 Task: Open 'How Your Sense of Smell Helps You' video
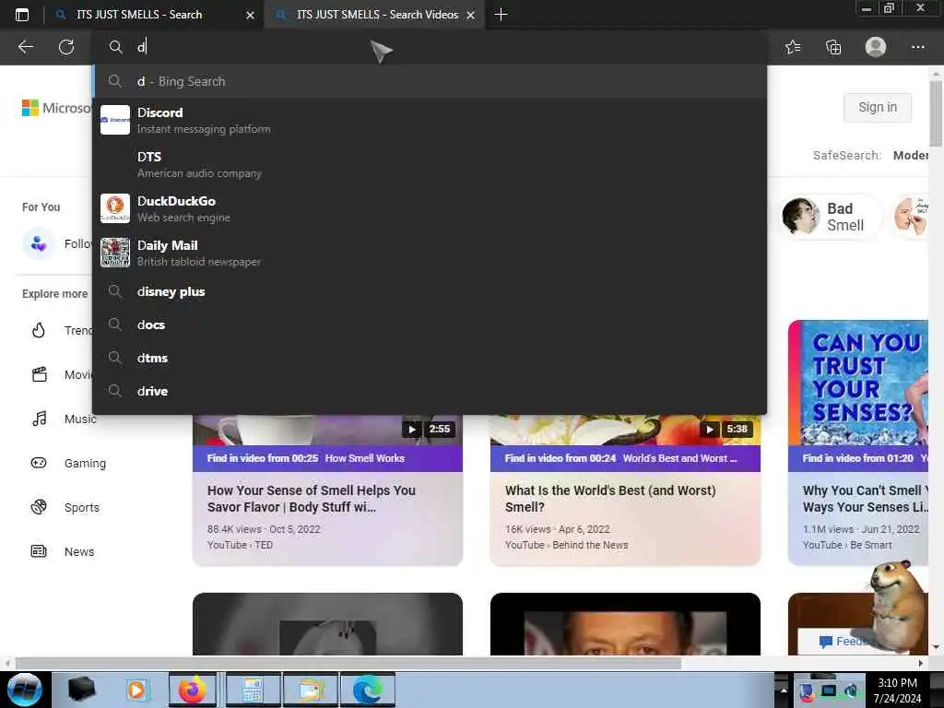click(312, 499)
